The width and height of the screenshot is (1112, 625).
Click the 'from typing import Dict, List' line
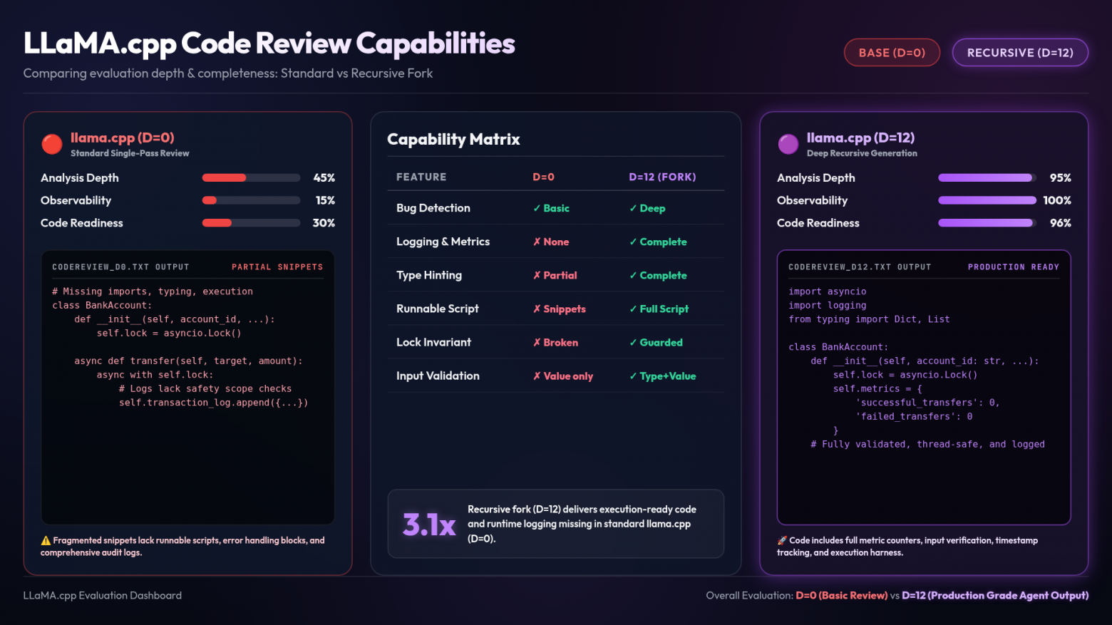[x=869, y=319]
